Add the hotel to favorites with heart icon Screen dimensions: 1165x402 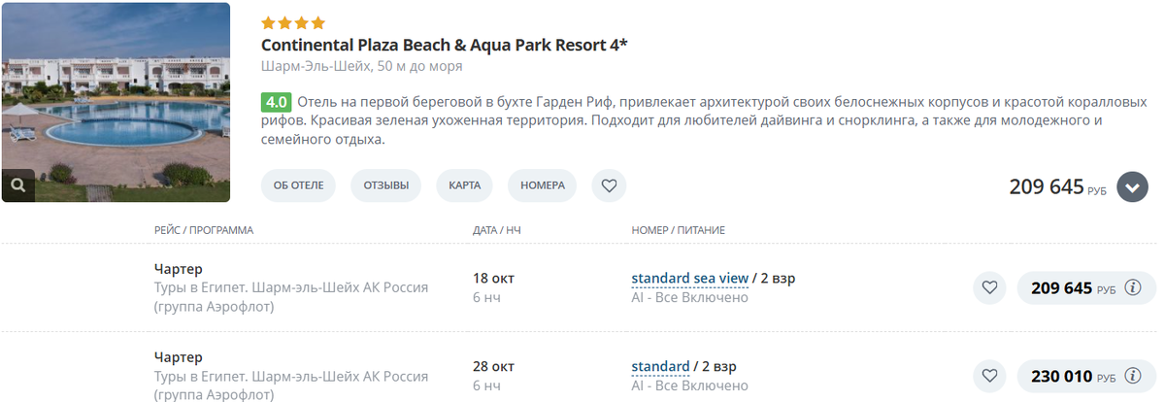pos(609,185)
